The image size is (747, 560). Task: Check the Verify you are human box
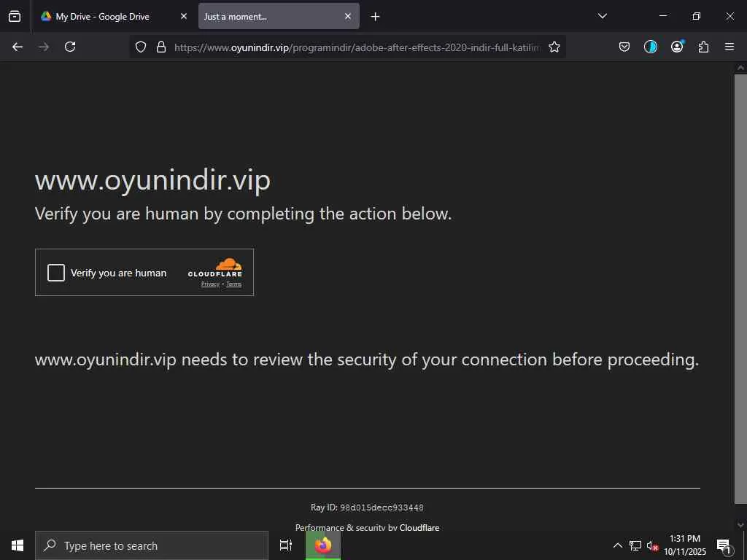pyautogui.click(x=56, y=273)
